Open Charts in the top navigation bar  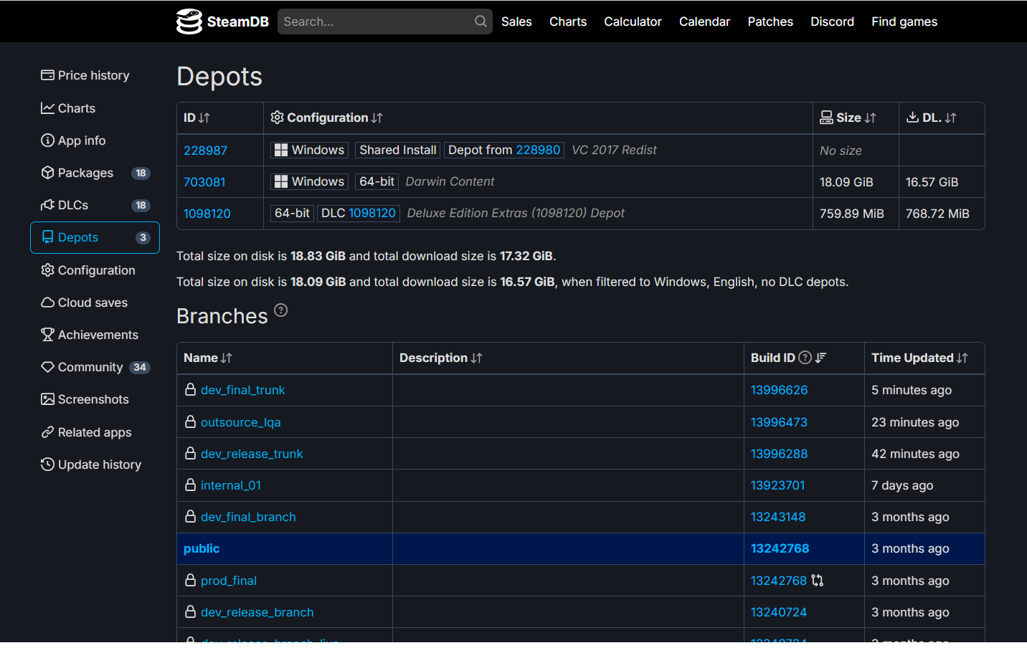(568, 22)
